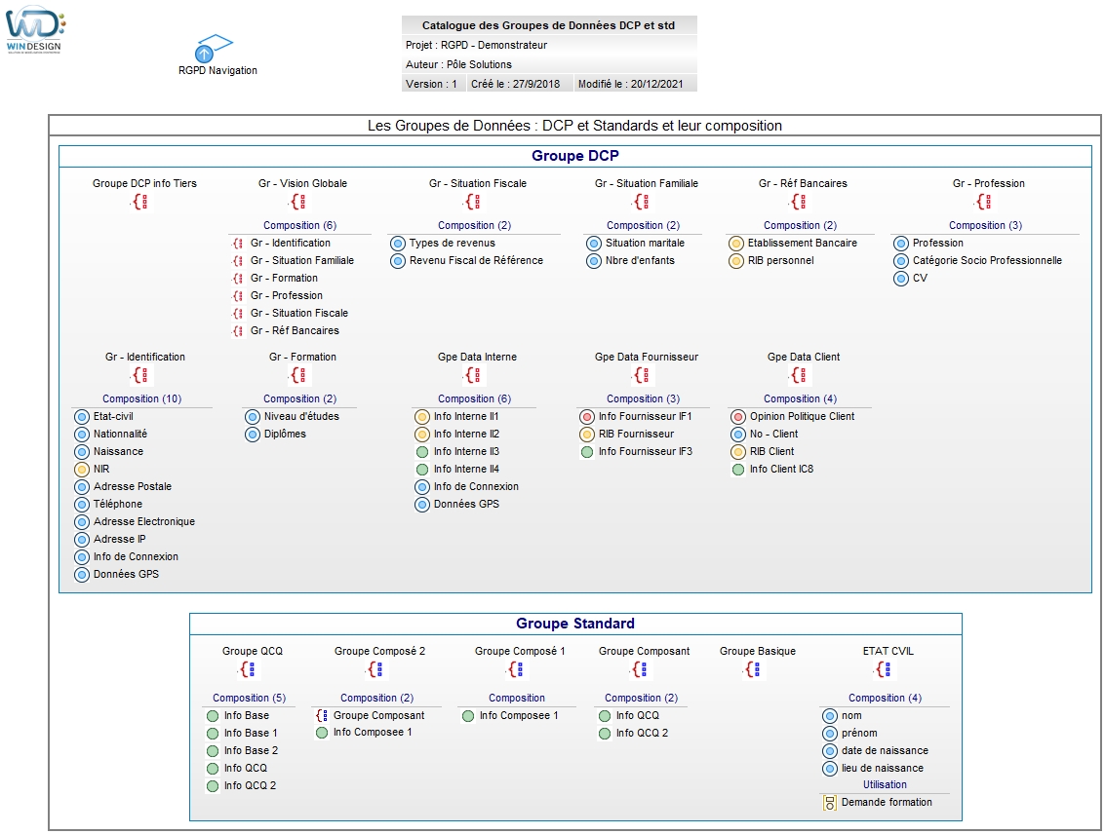Click the orange icon for Etablissement Bancaire
The height and width of the screenshot is (834, 1105).
coord(736,244)
